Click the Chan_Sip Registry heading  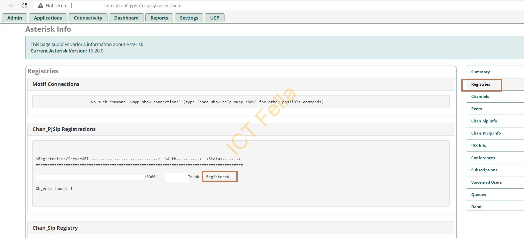pos(55,228)
